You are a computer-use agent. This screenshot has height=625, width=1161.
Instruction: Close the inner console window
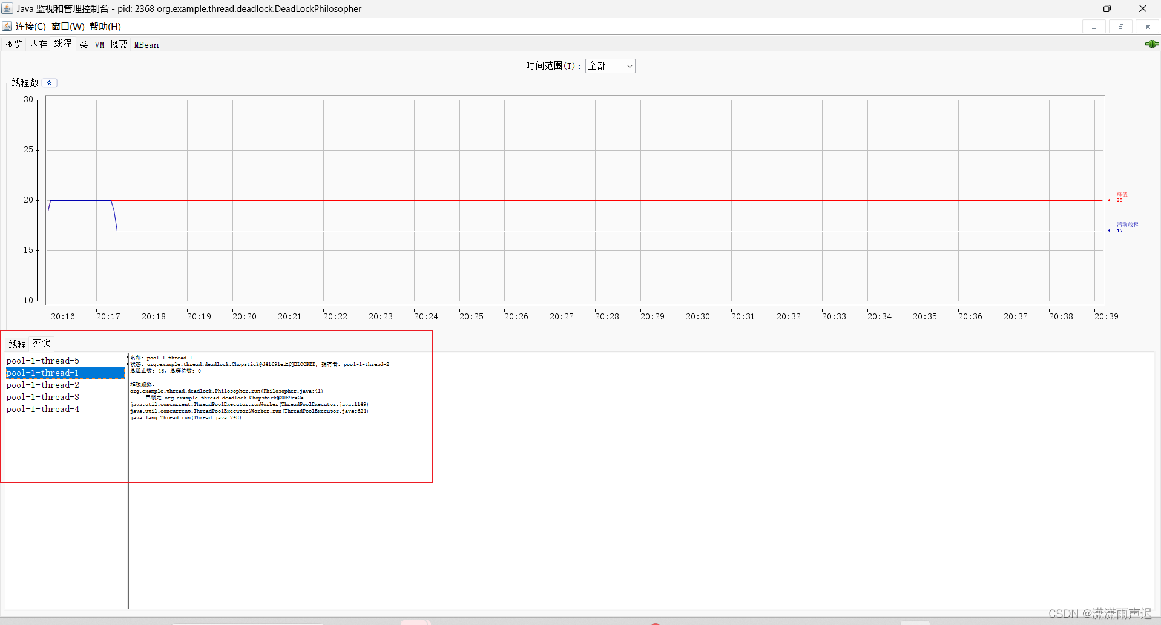[1148, 27]
